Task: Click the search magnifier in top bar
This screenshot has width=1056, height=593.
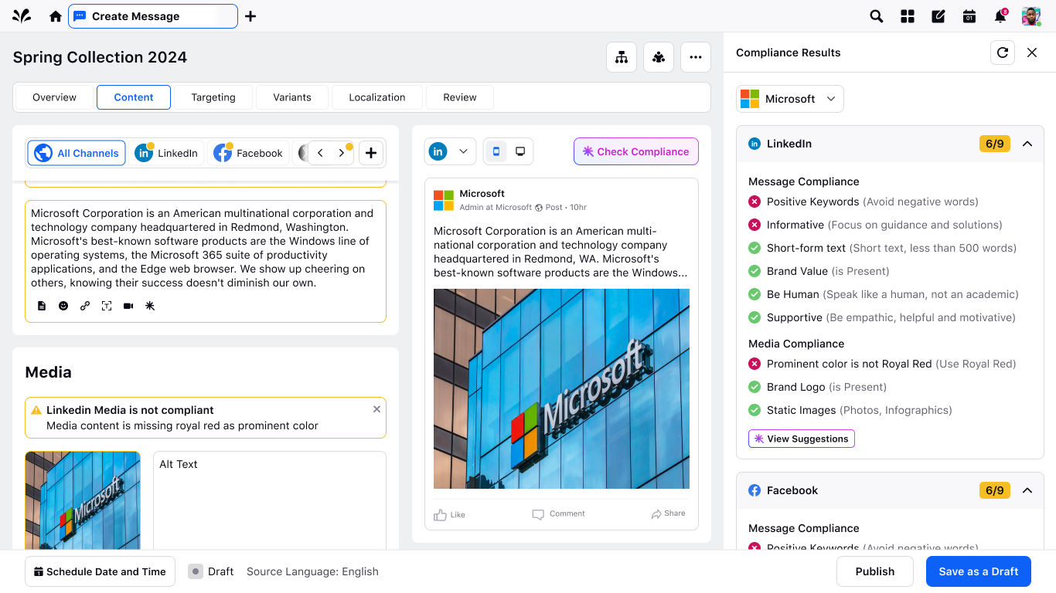Action: (876, 16)
